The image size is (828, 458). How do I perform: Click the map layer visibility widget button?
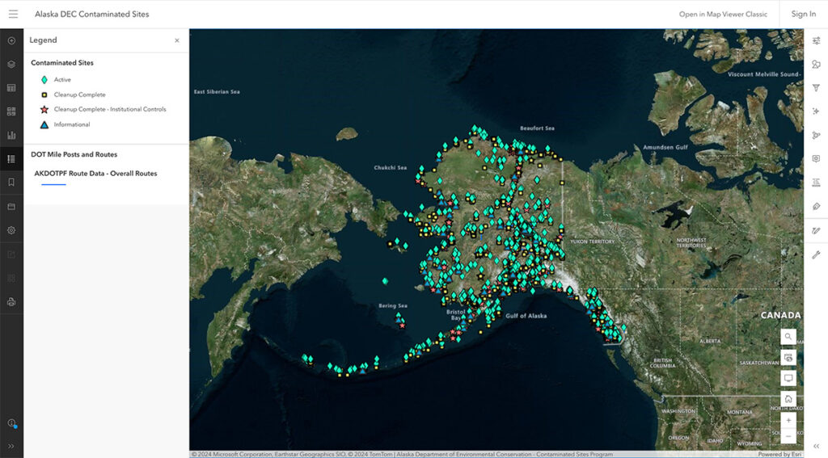[x=788, y=358]
